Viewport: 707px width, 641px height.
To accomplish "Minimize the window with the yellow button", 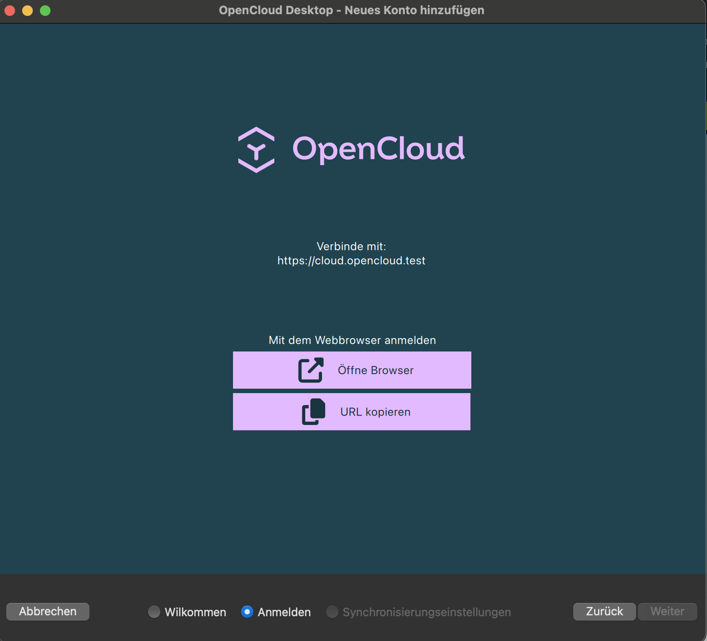I will point(27,11).
